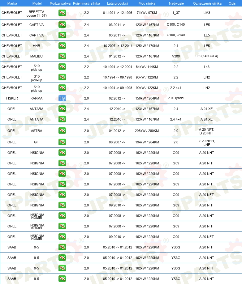Click fuel icon of SAAB 9-5 A 20 NFT row

[x=62, y=268]
